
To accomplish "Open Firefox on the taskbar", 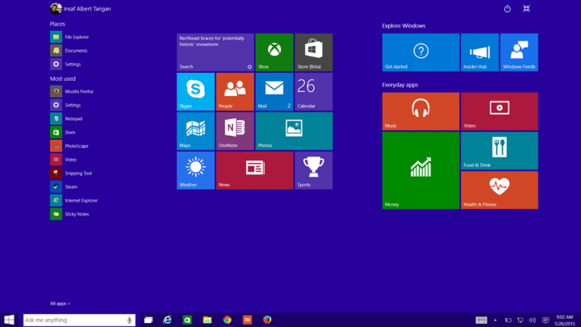I will (267, 320).
